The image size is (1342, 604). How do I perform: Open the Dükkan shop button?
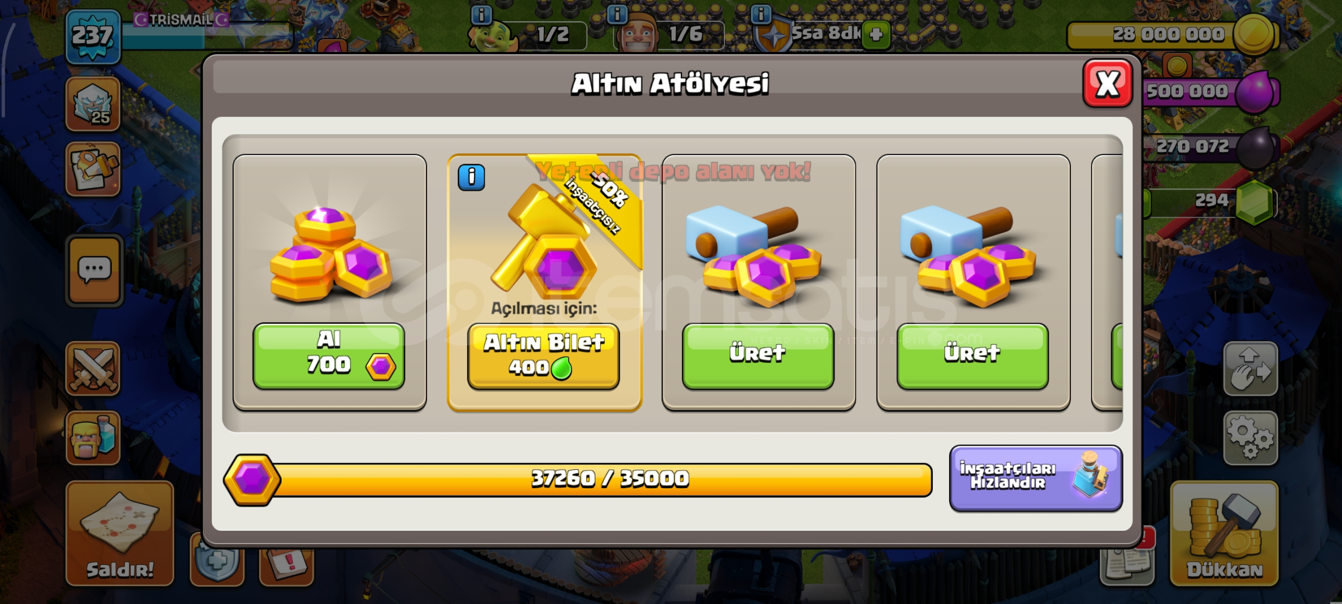pos(1224,534)
